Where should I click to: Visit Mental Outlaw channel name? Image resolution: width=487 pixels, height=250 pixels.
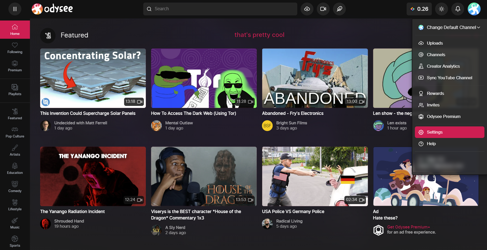coord(179,123)
